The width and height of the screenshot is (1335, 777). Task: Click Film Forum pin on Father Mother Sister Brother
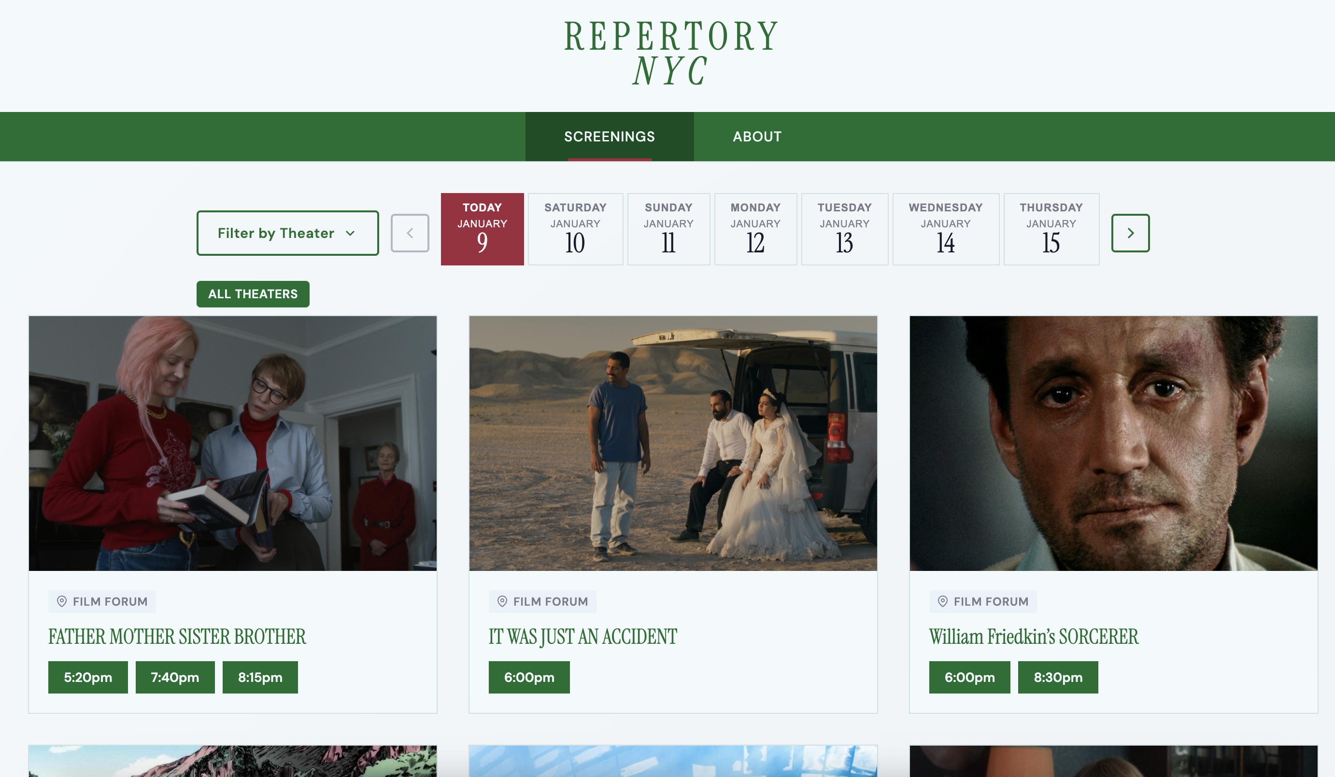click(x=62, y=601)
